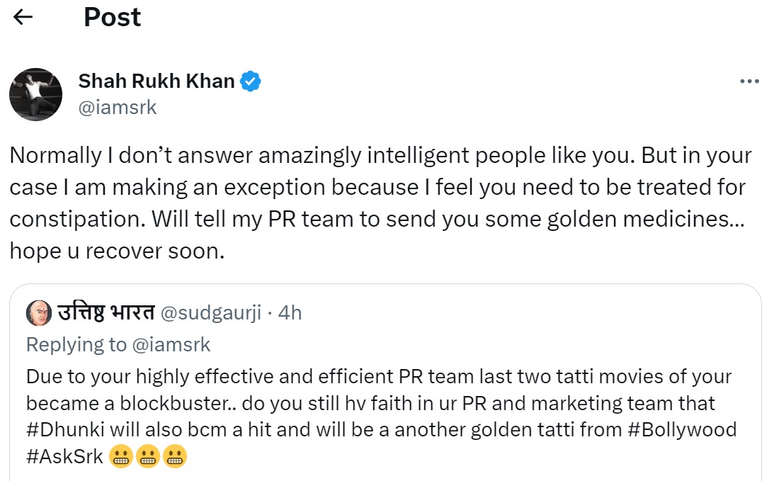Click the quoted user's avatar
The height and width of the screenshot is (481, 767).
(x=38, y=312)
